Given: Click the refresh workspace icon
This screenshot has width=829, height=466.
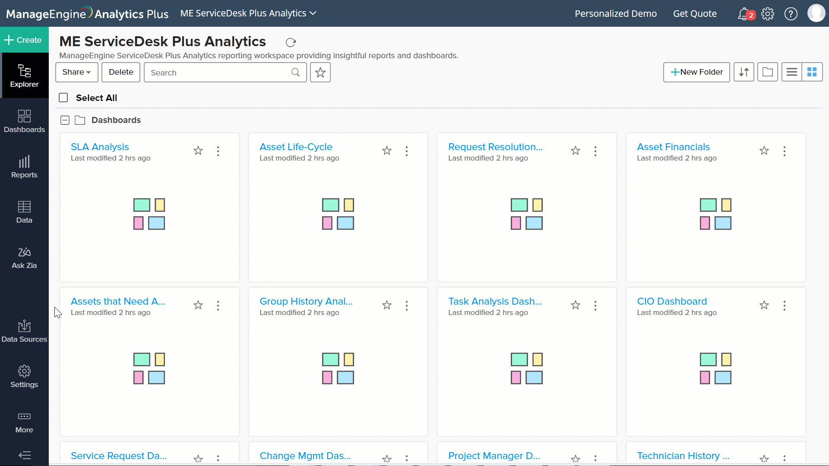Looking at the screenshot, I should [291, 42].
